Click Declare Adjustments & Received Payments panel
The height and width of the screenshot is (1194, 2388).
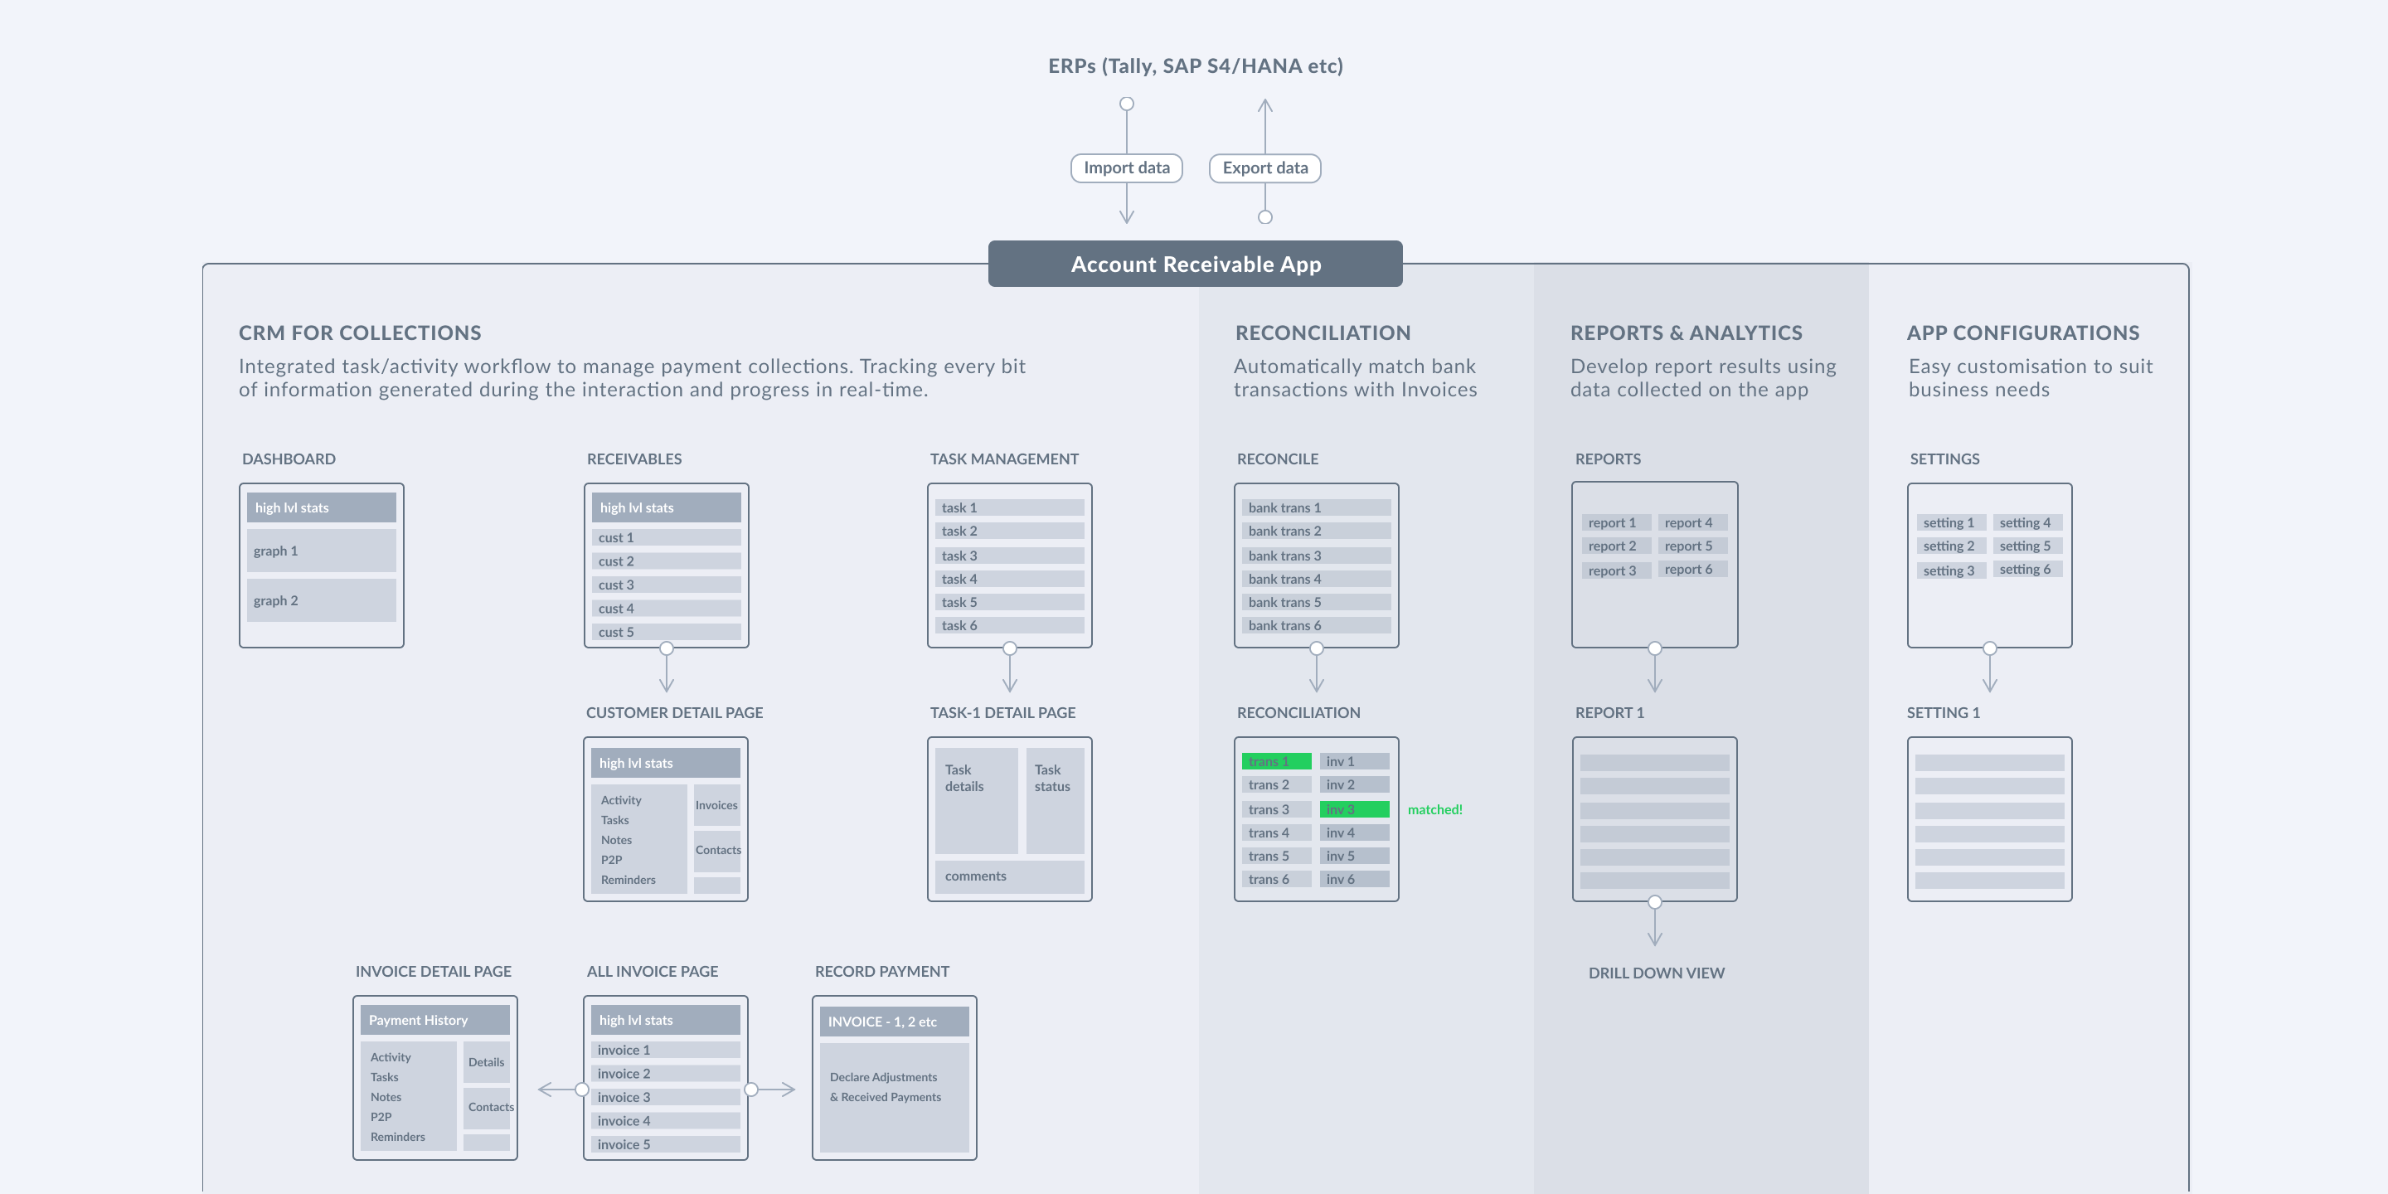tap(895, 1098)
